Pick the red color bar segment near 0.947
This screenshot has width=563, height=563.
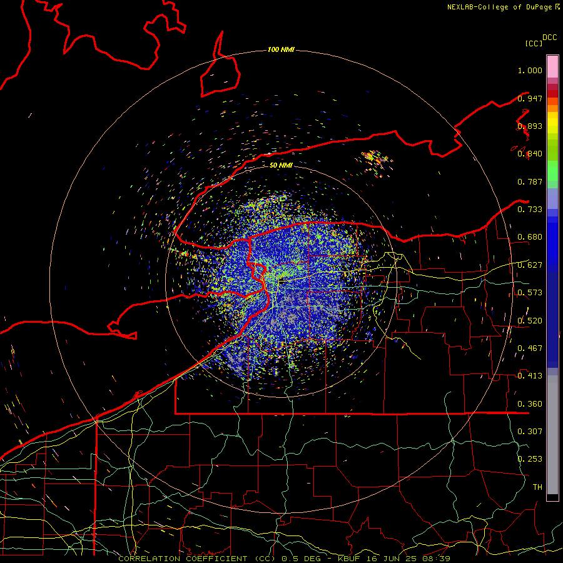pos(552,93)
